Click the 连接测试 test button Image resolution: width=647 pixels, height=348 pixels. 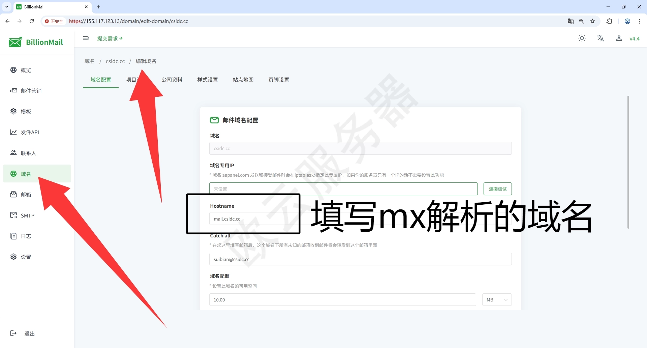(x=497, y=189)
